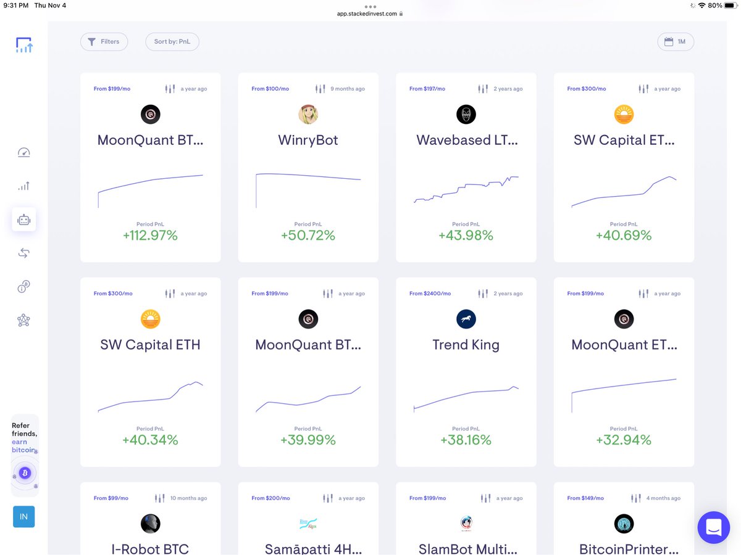Click the +38.16% Period PnL value
Viewport: 741px width, 555px height.
coord(466,440)
